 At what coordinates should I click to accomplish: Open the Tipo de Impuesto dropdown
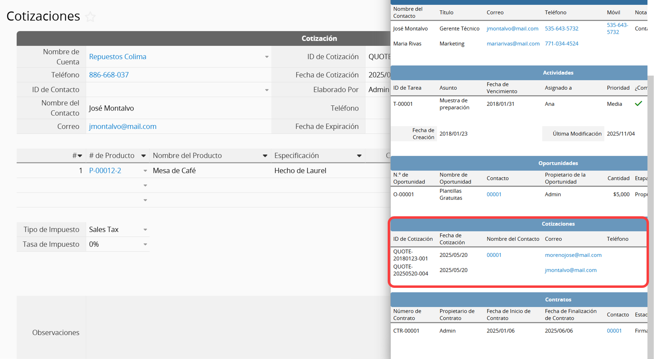(x=145, y=230)
